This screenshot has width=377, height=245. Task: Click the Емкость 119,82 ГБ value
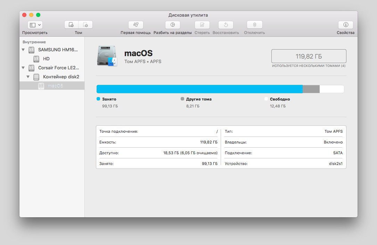(x=209, y=142)
